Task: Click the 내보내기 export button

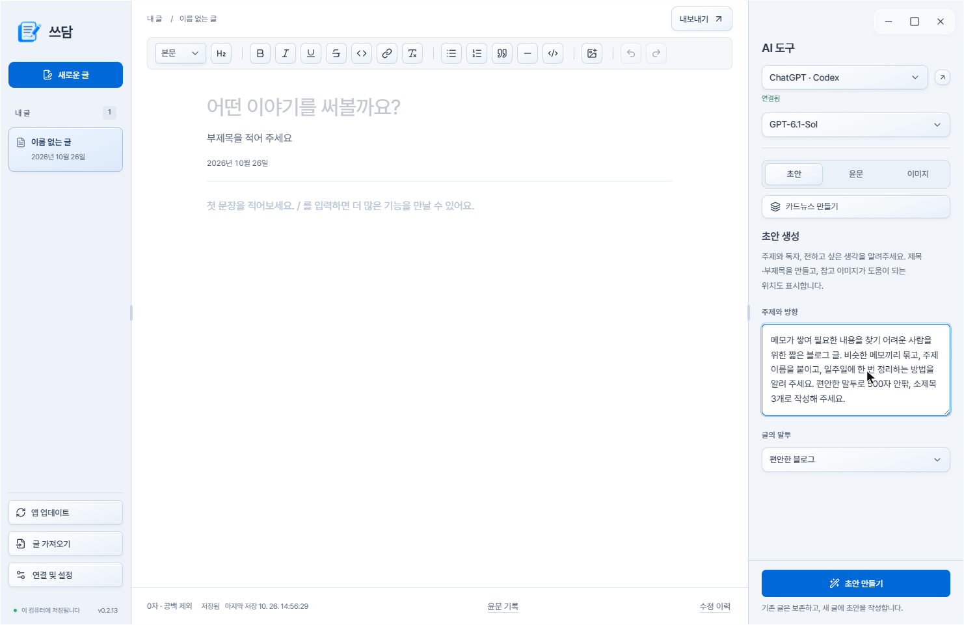Action: click(702, 19)
